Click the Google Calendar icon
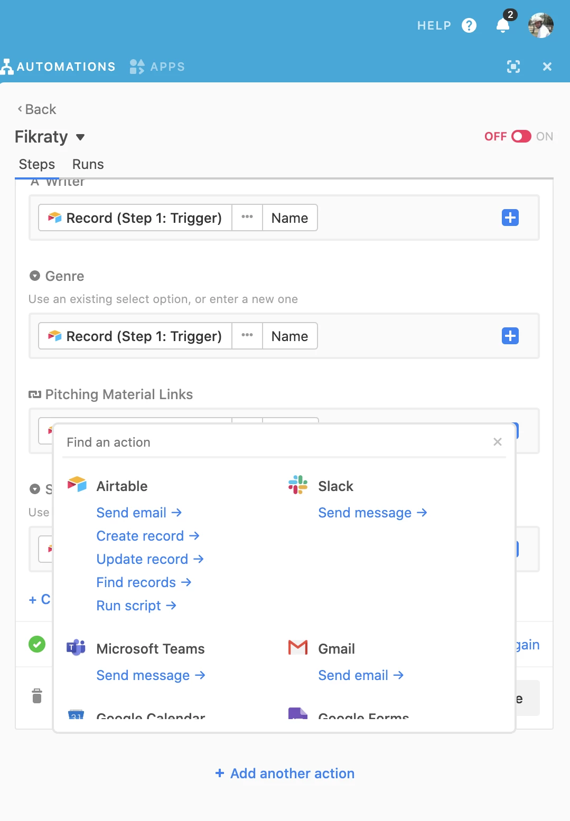This screenshot has height=821, width=570. pyautogui.click(x=76, y=714)
